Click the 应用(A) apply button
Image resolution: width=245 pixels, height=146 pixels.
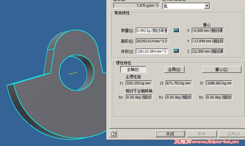pyautogui.click(x=232, y=134)
